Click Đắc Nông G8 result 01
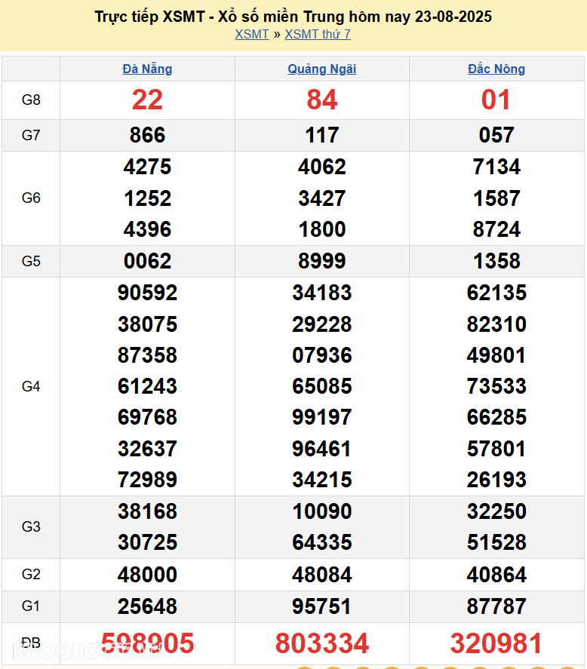 pos(496,100)
